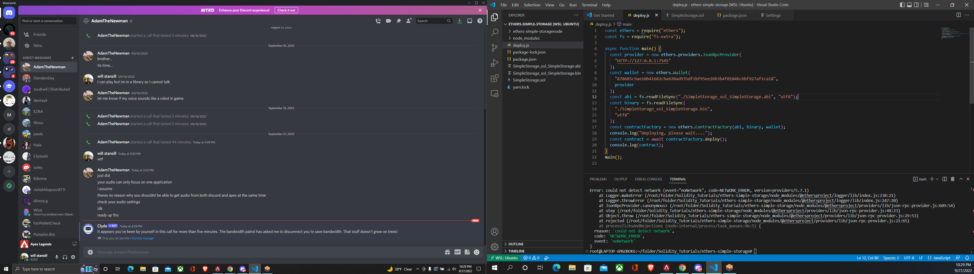Screen dimensions: 974x274
Task: Open VS Code Accounts menu
Action: [x=495, y=232]
